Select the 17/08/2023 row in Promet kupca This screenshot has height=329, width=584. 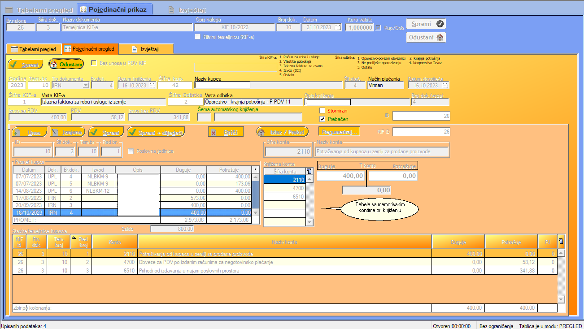[132, 198]
